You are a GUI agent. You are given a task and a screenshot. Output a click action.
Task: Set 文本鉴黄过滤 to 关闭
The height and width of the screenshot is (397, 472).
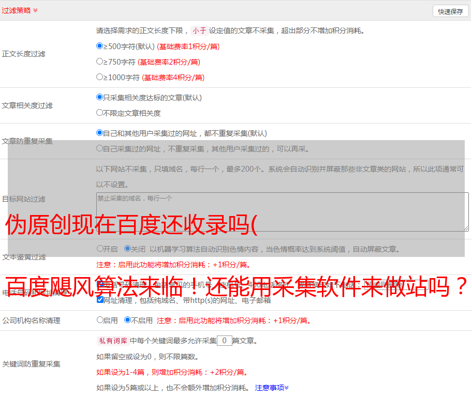(127, 249)
